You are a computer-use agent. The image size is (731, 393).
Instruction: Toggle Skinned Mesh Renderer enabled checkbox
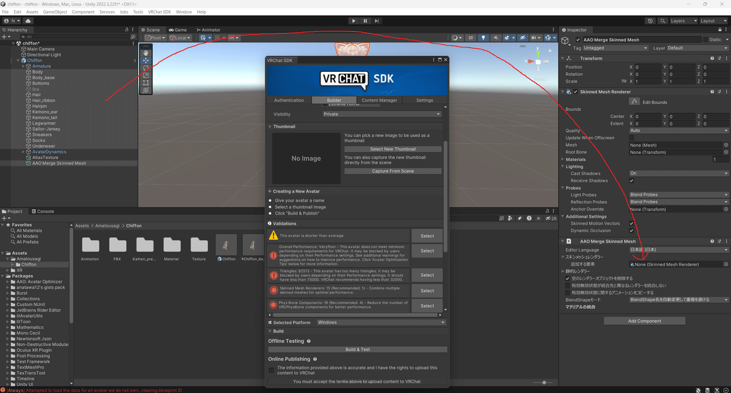(x=575, y=92)
